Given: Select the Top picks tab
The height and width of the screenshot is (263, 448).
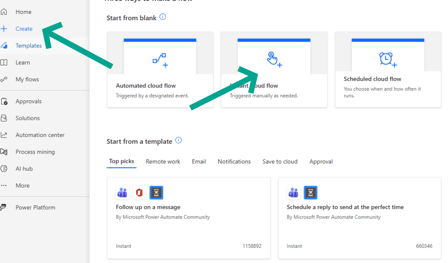Looking at the screenshot, I should [121, 161].
